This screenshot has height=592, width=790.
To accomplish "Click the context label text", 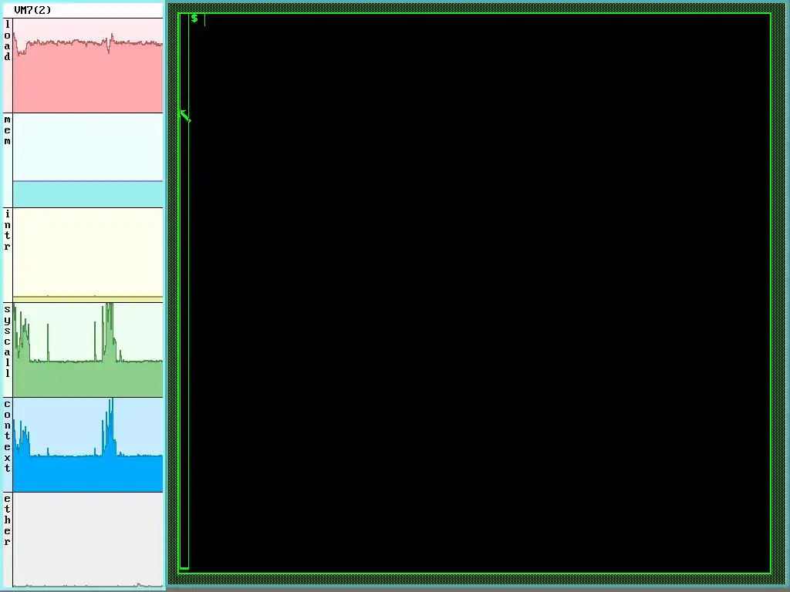I will point(7,436).
